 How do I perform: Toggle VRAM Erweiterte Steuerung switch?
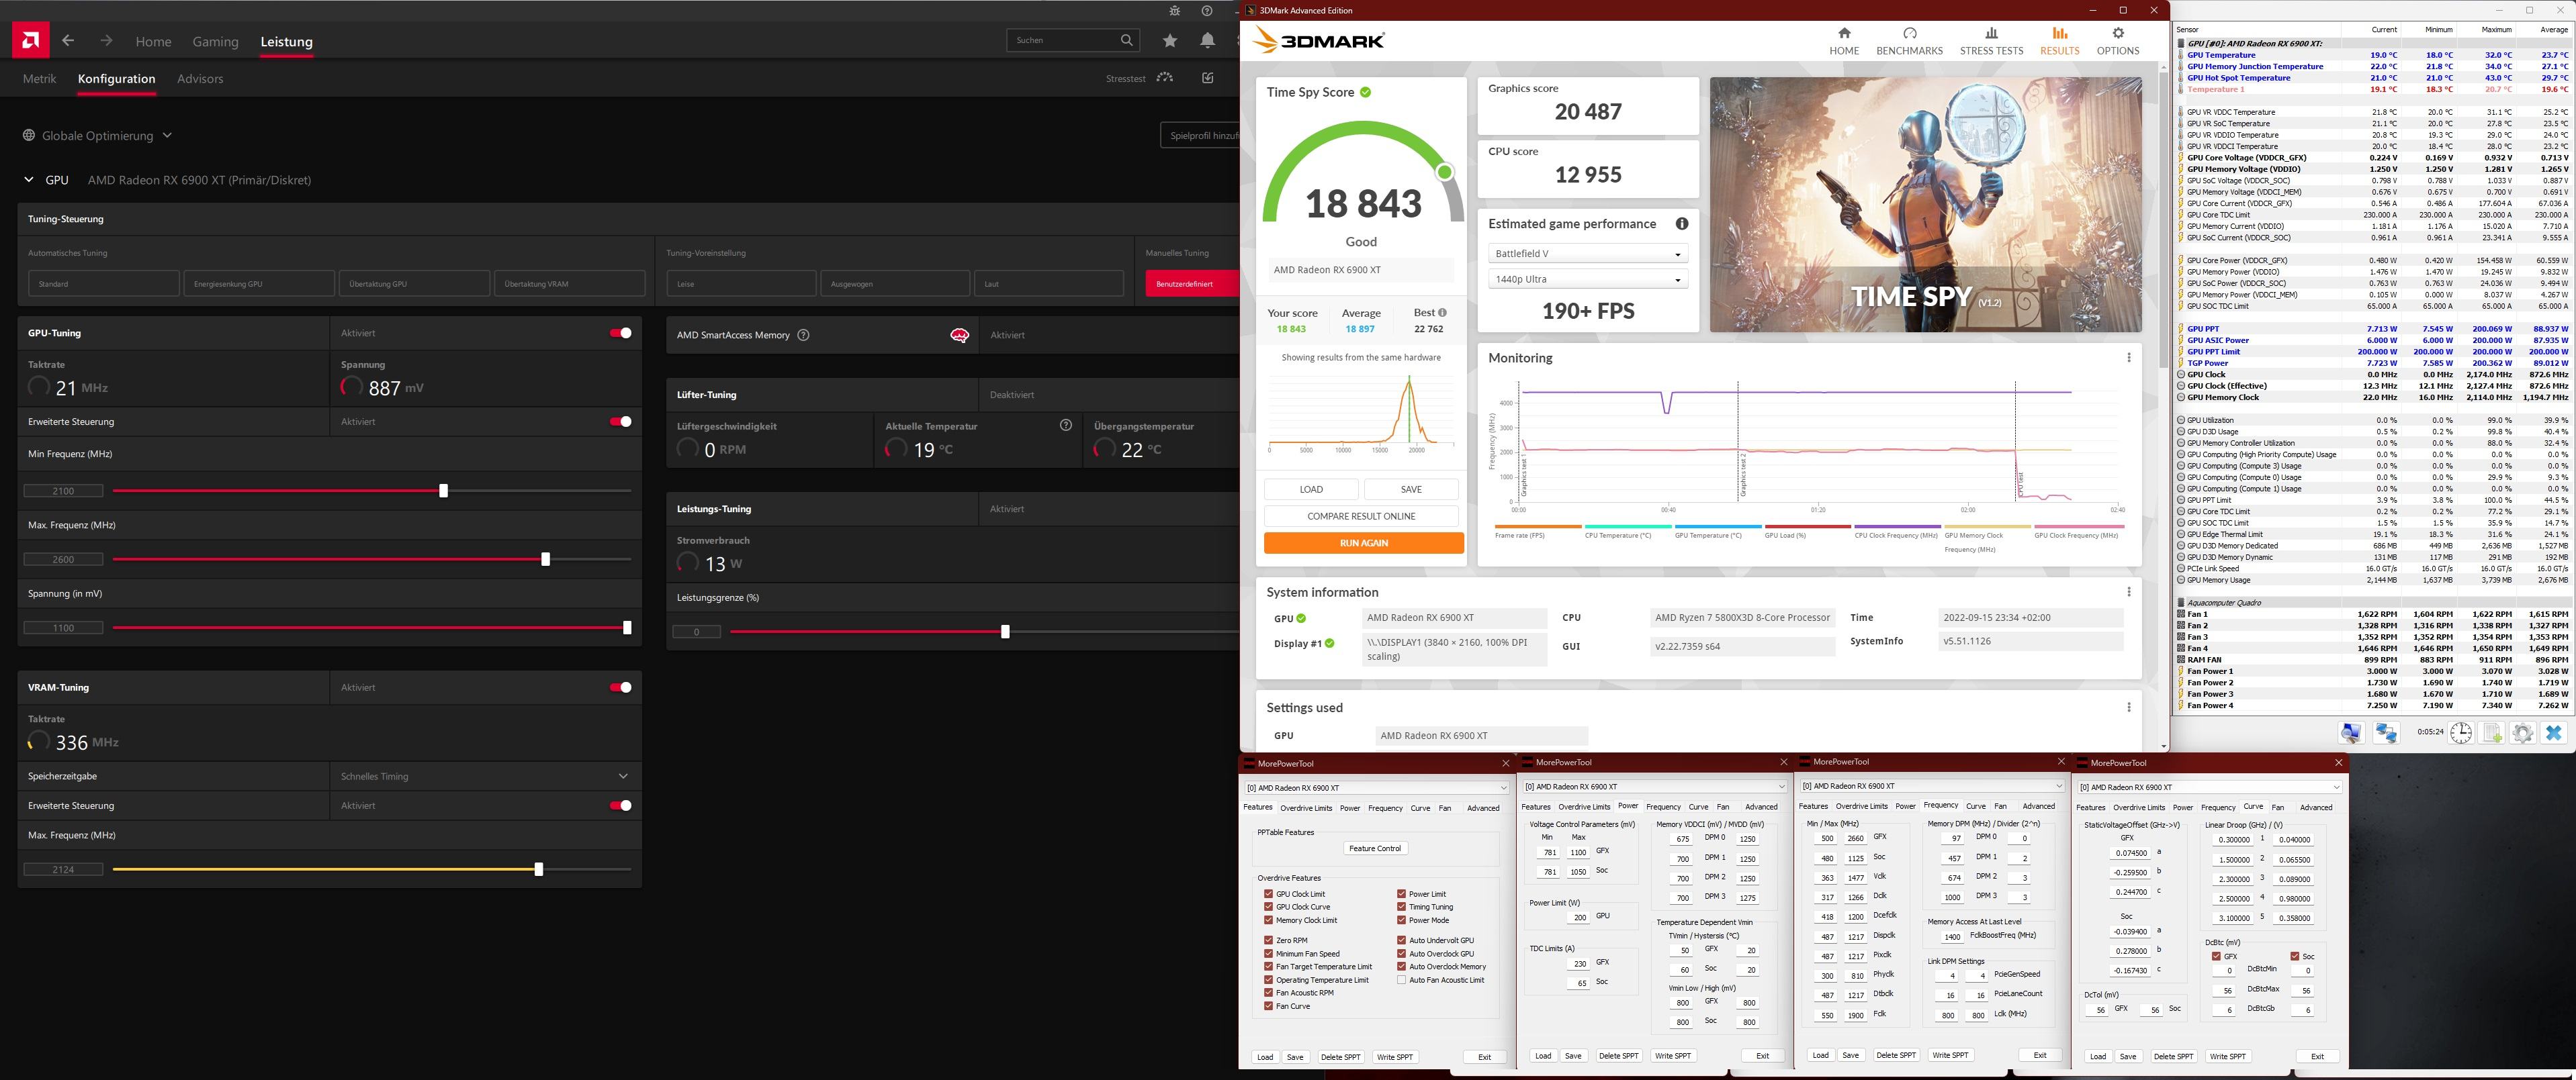(x=621, y=805)
